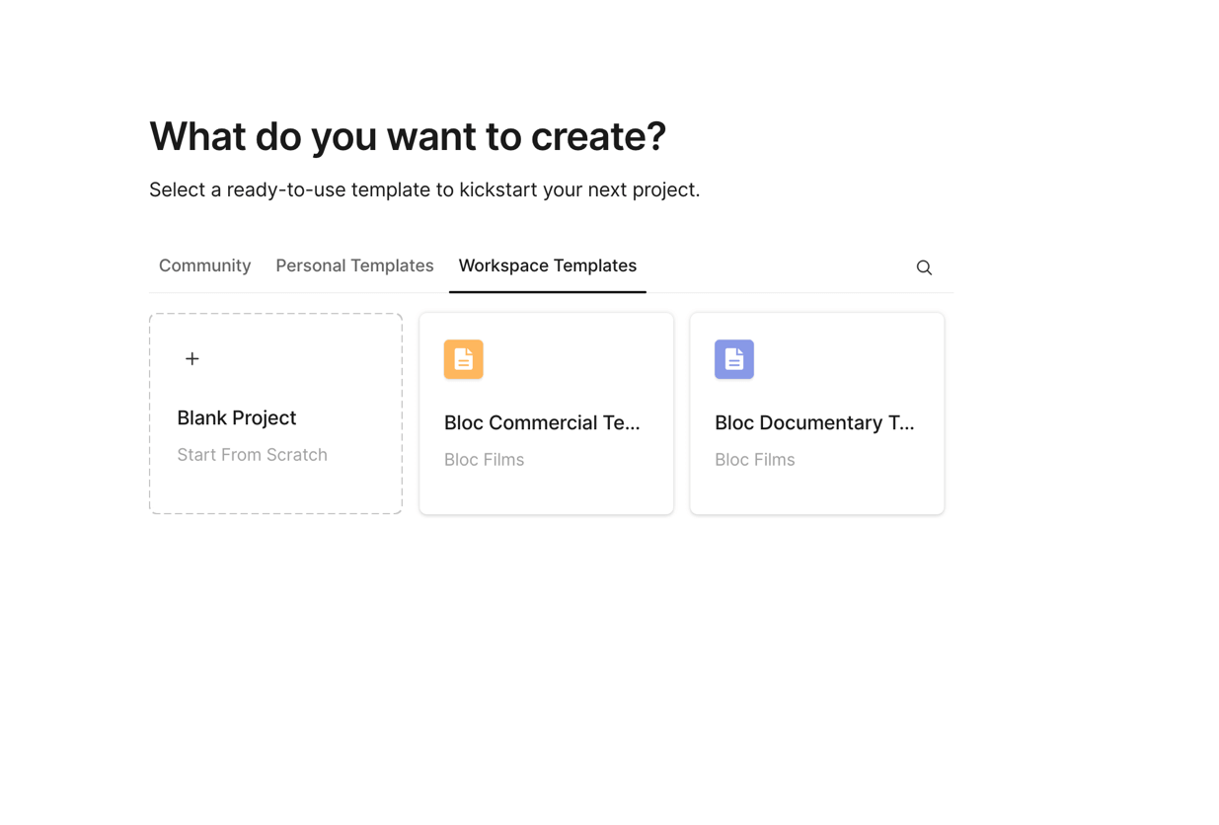1219x825 pixels.
Task: Click the purple document icon
Action: coord(733,359)
